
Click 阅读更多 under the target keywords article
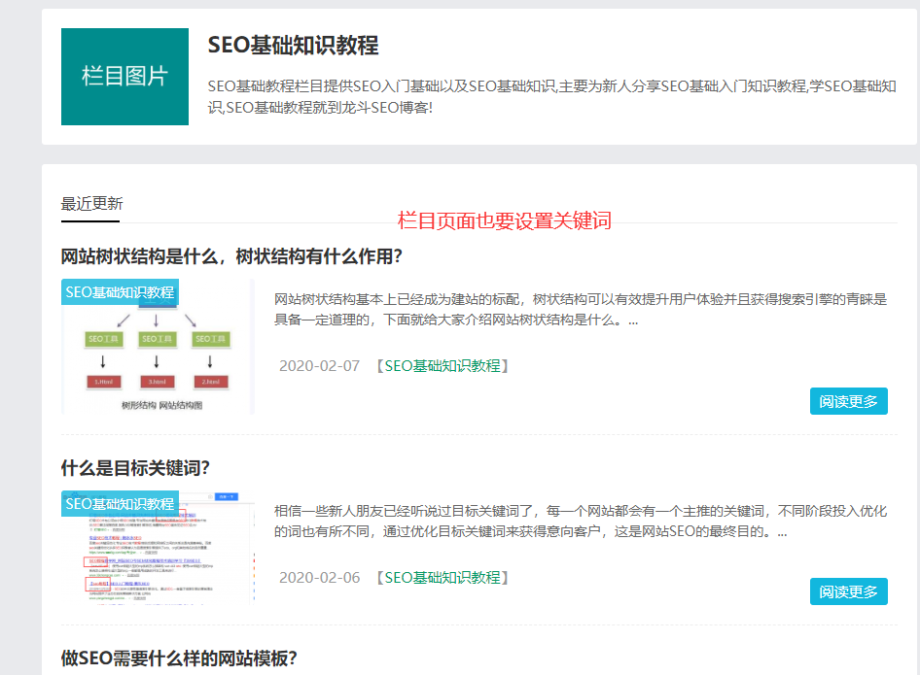(x=848, y=591)
